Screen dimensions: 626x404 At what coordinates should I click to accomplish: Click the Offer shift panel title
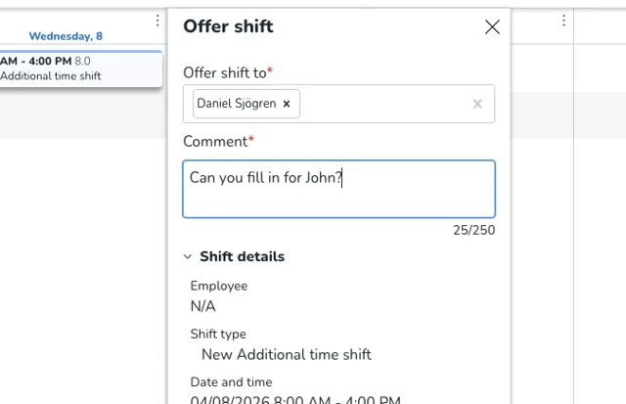[x=228, y=26]
